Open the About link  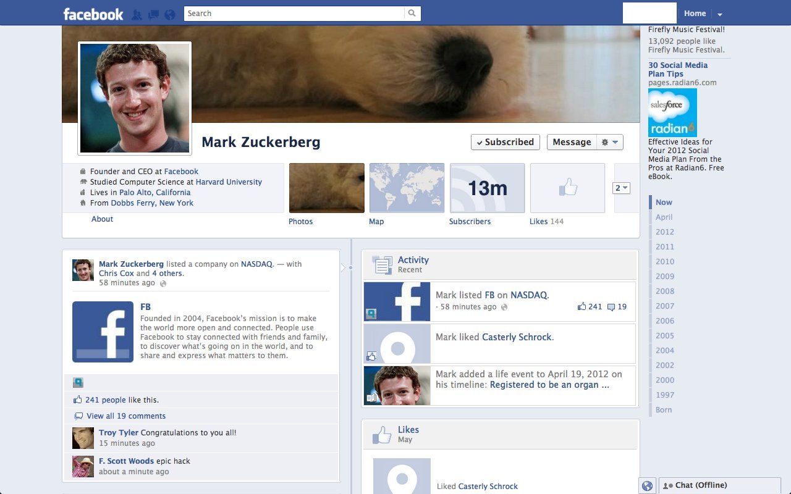point(103,219)
